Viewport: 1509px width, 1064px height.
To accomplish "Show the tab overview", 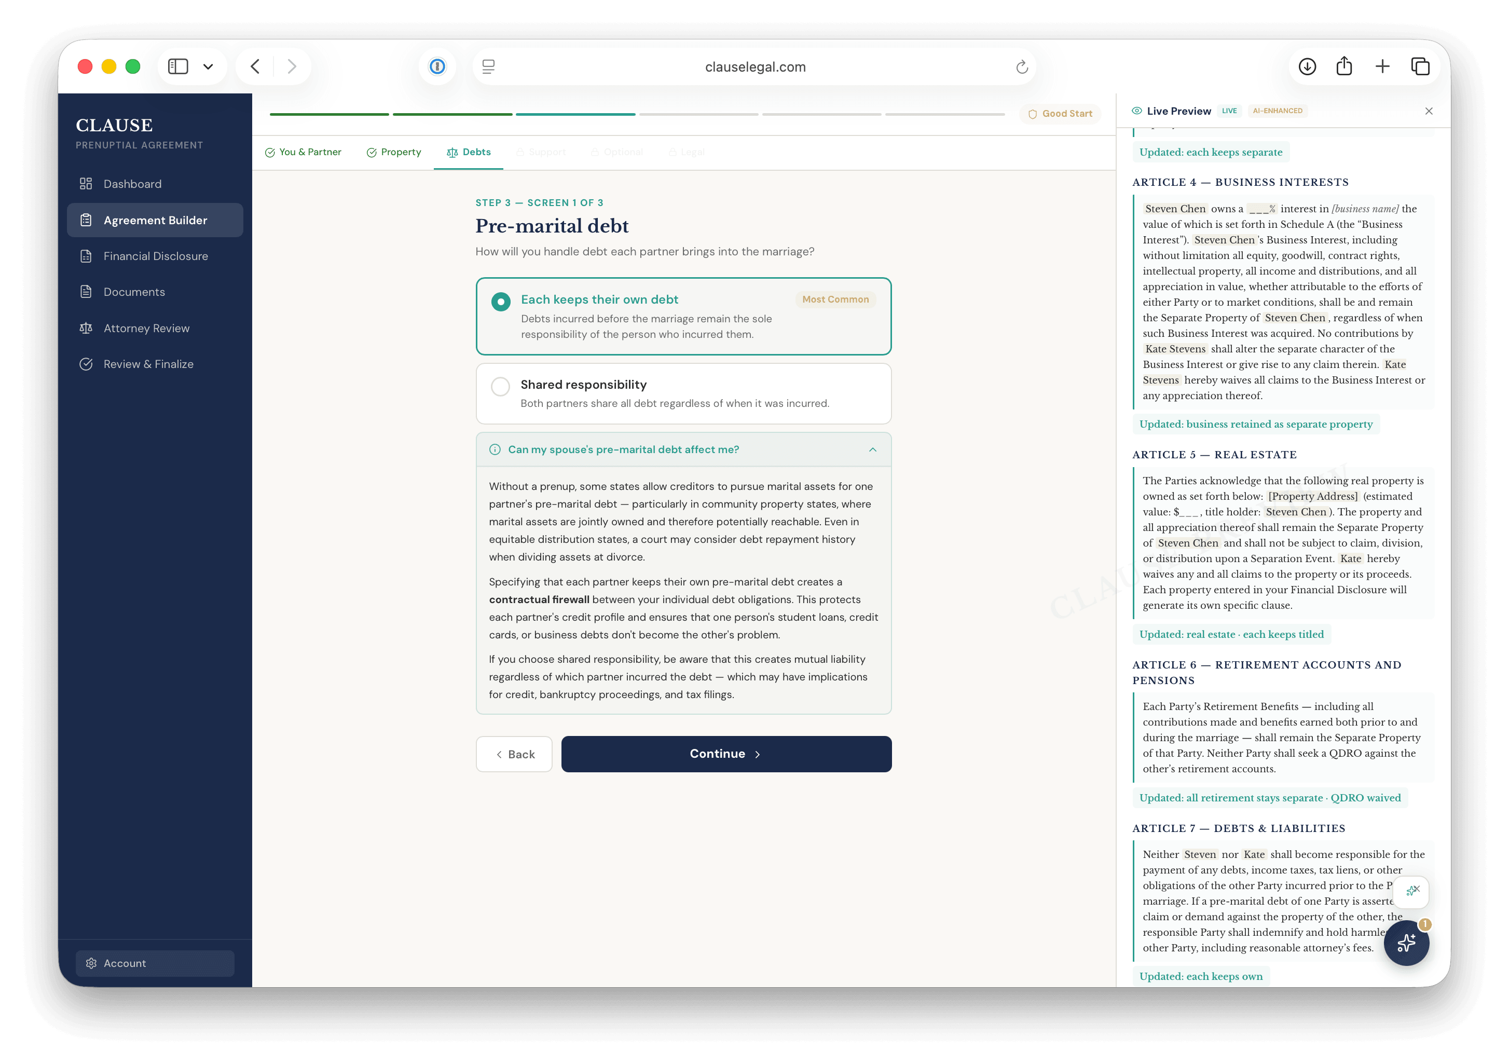I will pos(1420,66).
